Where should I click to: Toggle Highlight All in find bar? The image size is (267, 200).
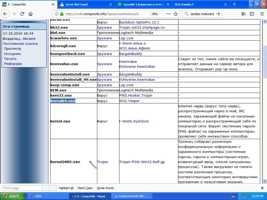click(x=66, y=188)
